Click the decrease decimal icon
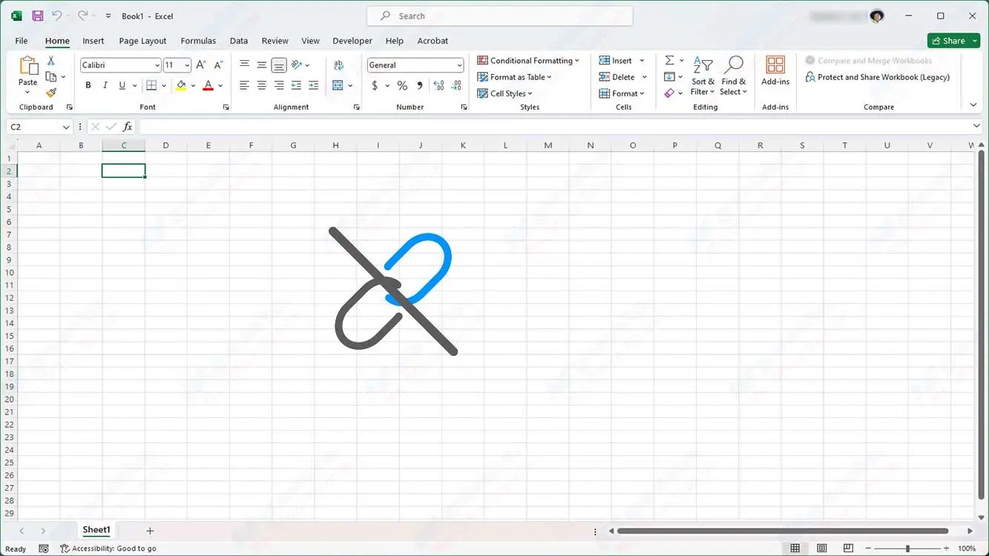Screen dimensions: 989x556 tap(456, 86)
